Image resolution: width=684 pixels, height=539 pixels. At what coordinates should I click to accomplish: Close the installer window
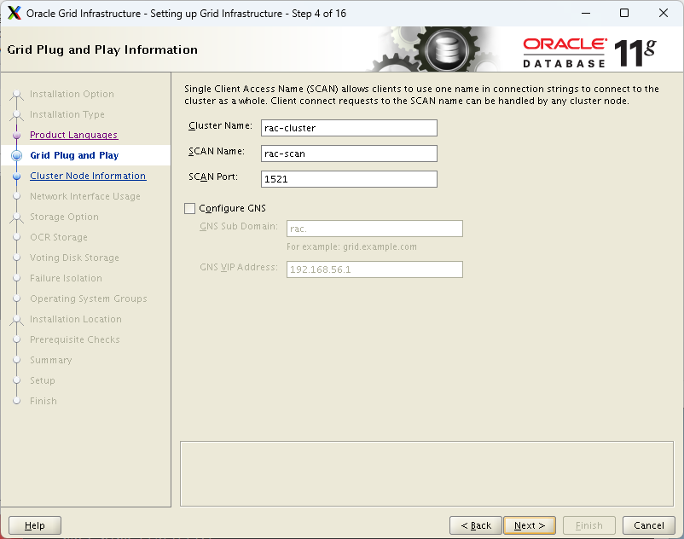click(x=663, y=13)
